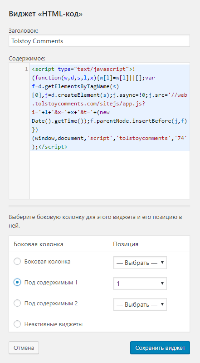Click the Сохранить виджет save button
The height and width of the screenshot is (363, 200).
[x=160, y=348]
